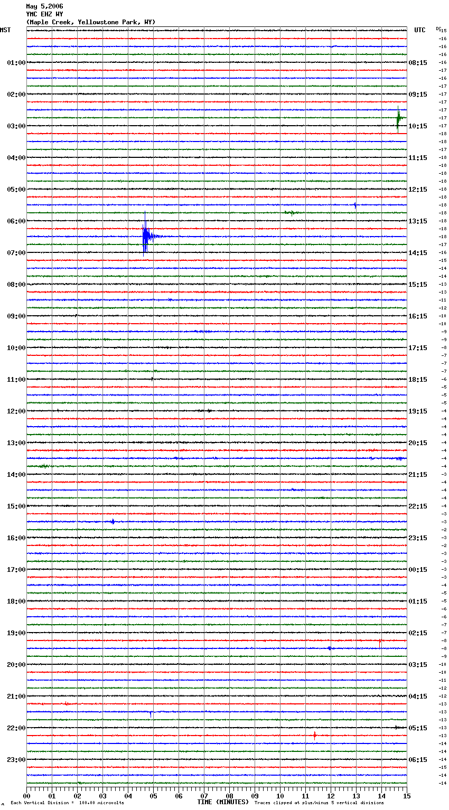Click the 'TIME (MINUTES)' axis title
449x810 pixels.
tap(223, 802)
